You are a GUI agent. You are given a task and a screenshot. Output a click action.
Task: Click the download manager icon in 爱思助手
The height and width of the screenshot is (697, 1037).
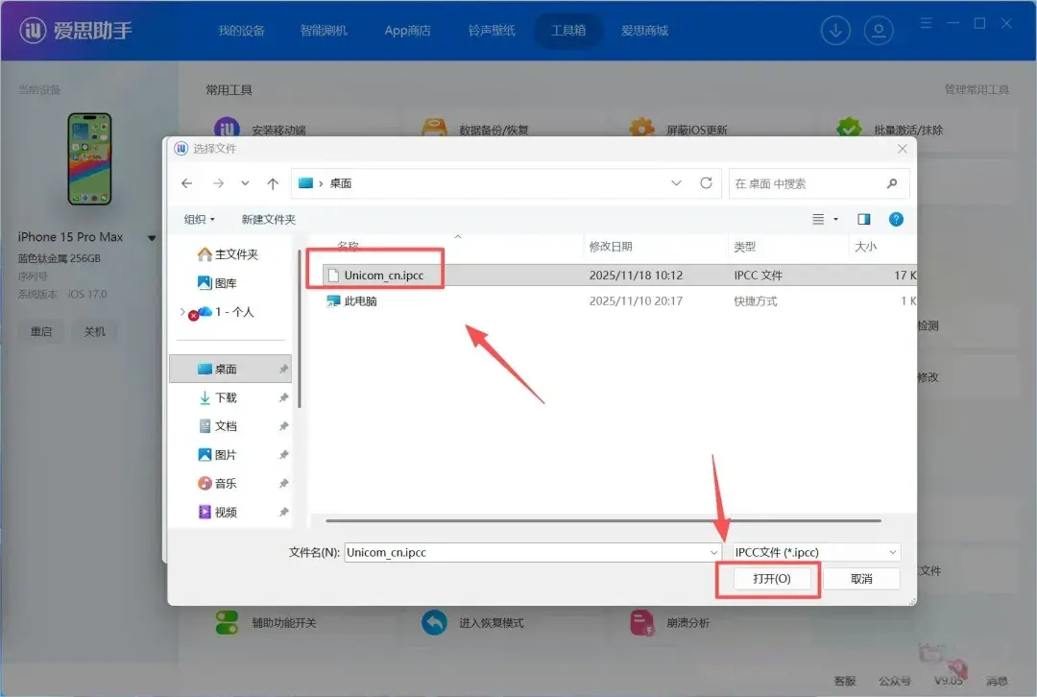click(835, 31)
